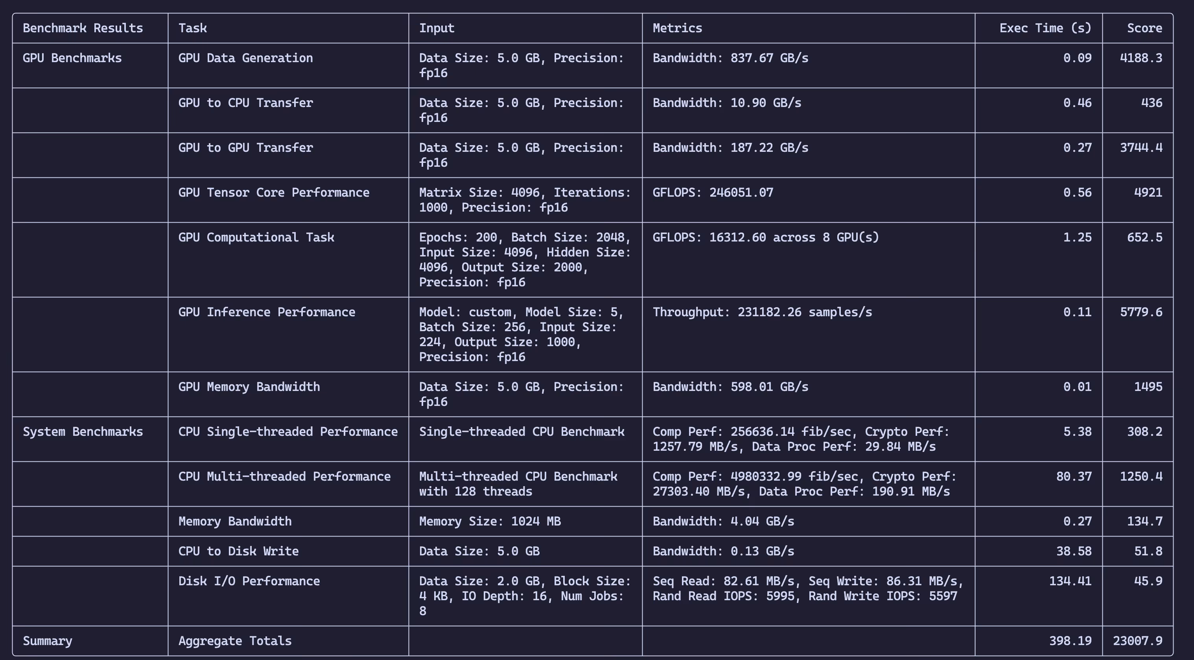Select the CPU to Disk Write task
1194x660 pixels.
[238, 551]
